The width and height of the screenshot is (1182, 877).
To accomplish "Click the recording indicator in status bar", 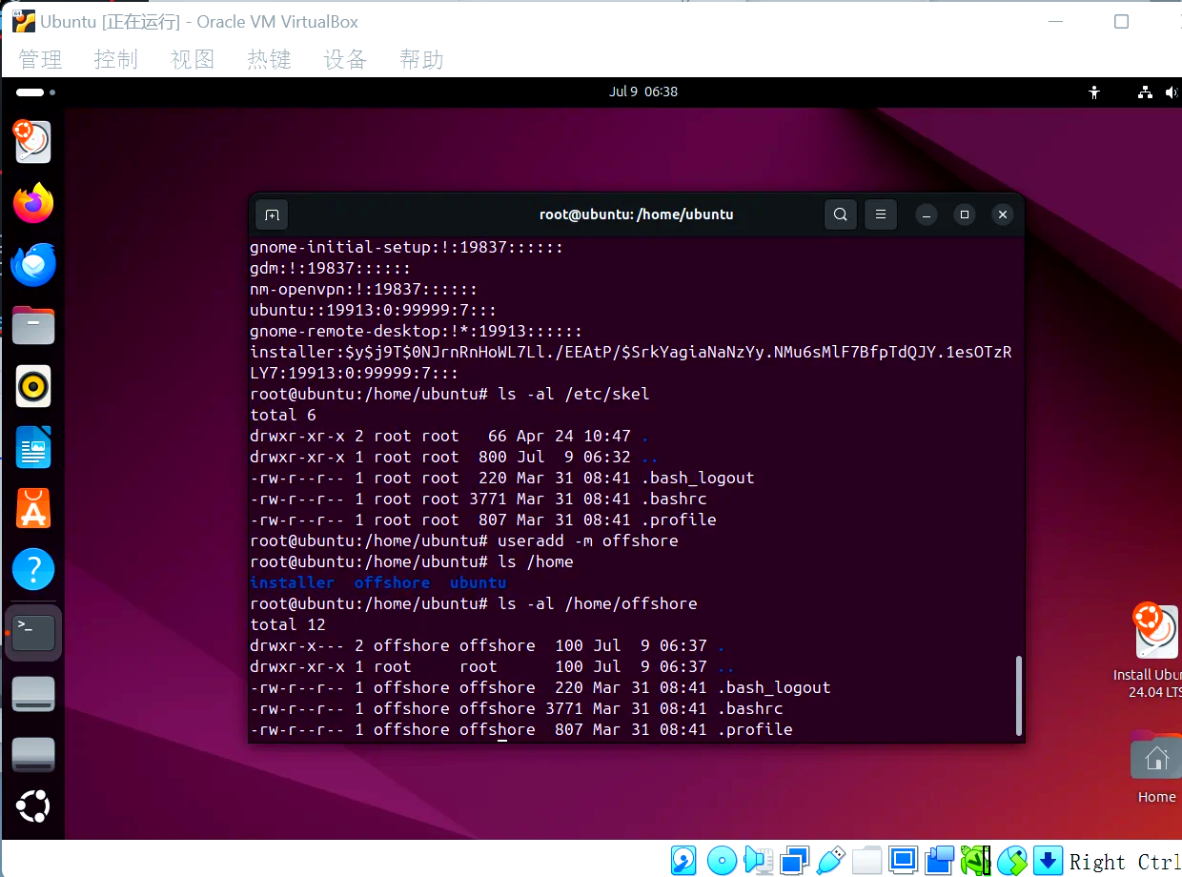I will tap(939, 860).
